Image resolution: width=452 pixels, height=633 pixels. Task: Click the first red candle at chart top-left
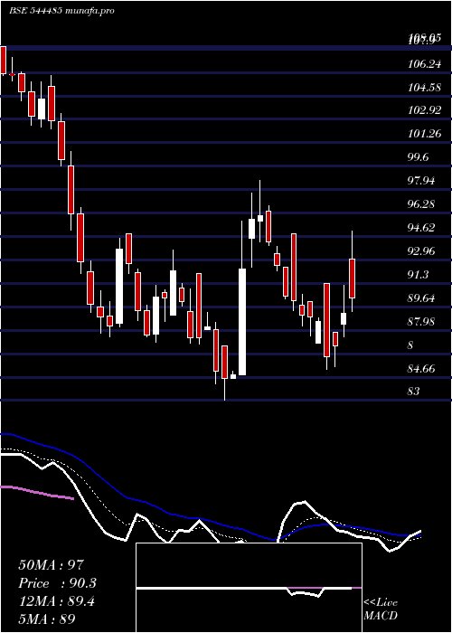pyautogui.click(x=4, y=60)
